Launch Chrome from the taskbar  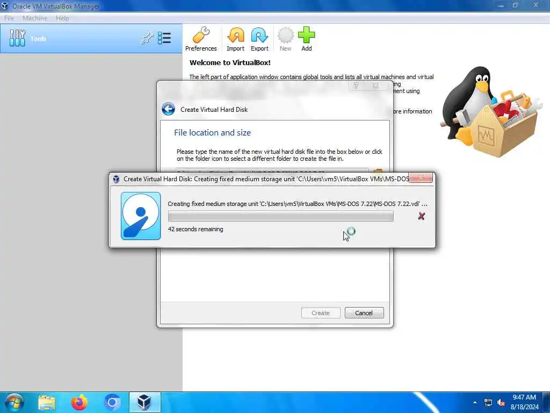(112, 403)
